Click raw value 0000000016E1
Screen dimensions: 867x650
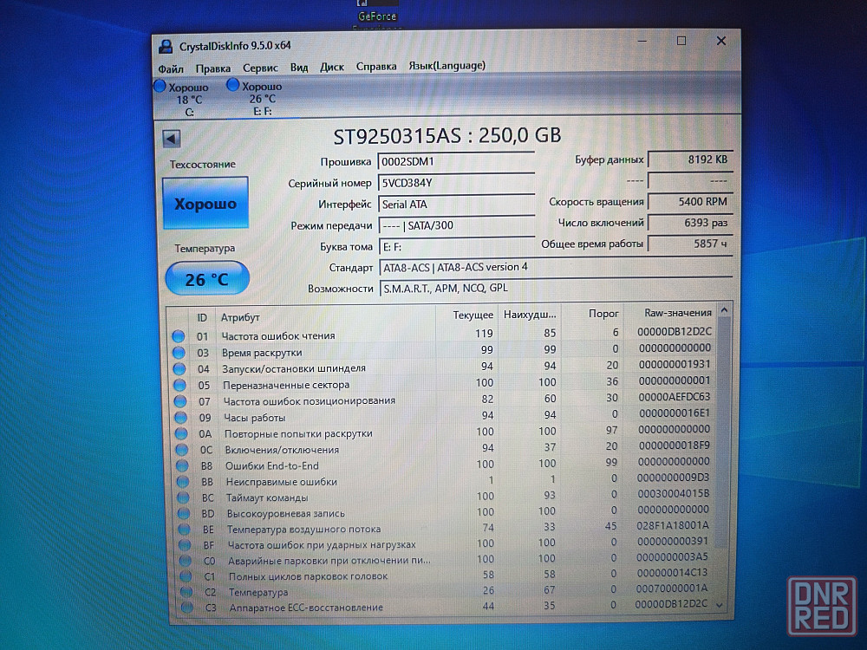(x=675, y=413)
